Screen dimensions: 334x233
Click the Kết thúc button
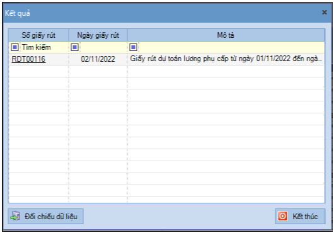click(x=300, y=216)
